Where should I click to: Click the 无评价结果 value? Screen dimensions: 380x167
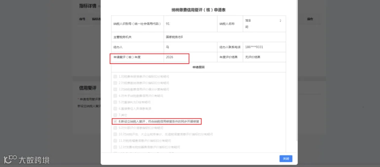[x=253, y=57]
